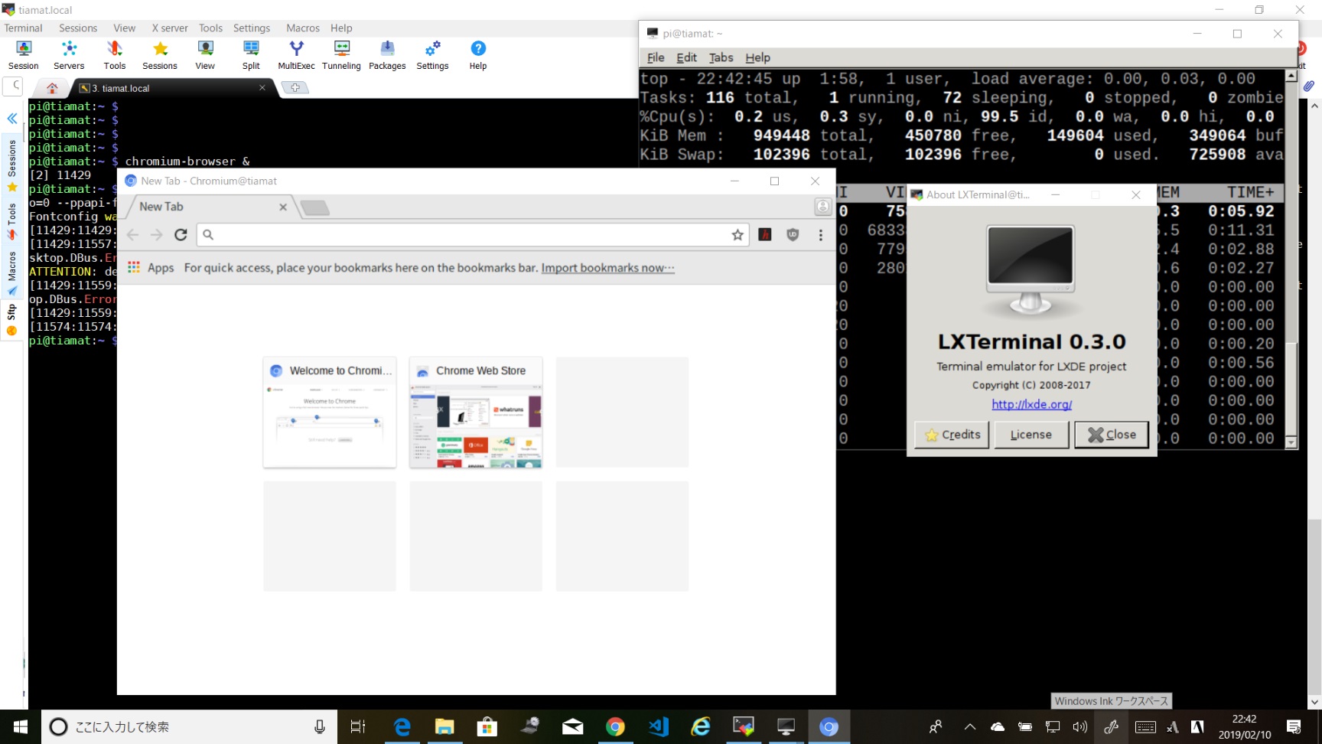Viewport: 1322px width, 744px height.
Task: Click LXTerminal scrollbar up arrow
Action: [1291, 75]
